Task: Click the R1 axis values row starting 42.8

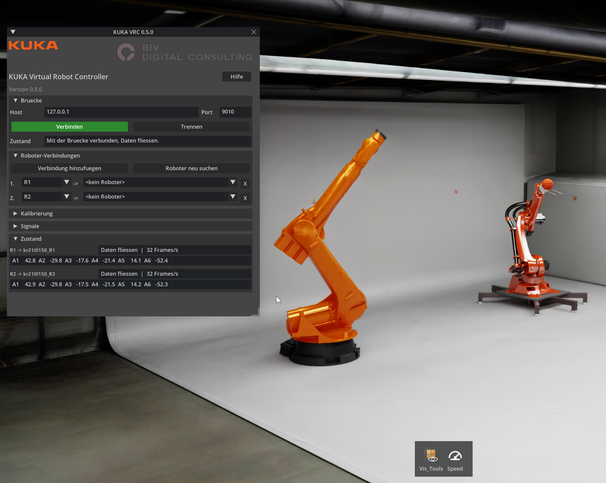Action: [x=130, y=261]
